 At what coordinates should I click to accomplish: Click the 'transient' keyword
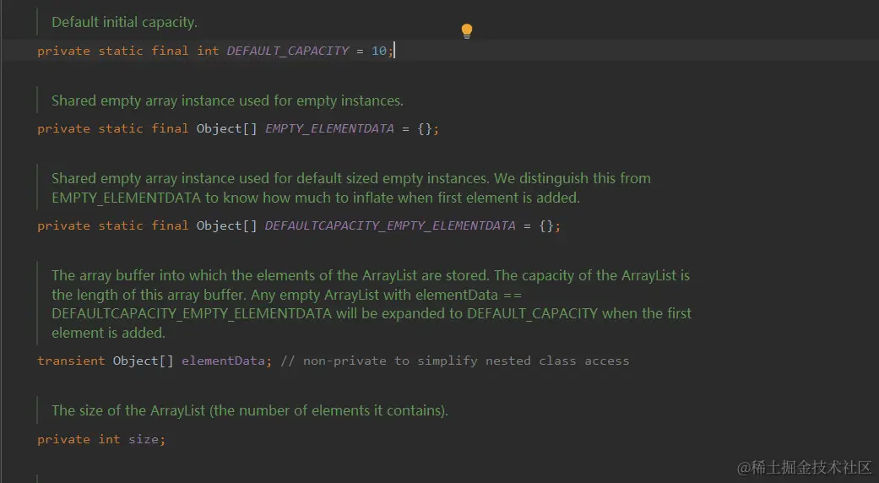[71, 361]
